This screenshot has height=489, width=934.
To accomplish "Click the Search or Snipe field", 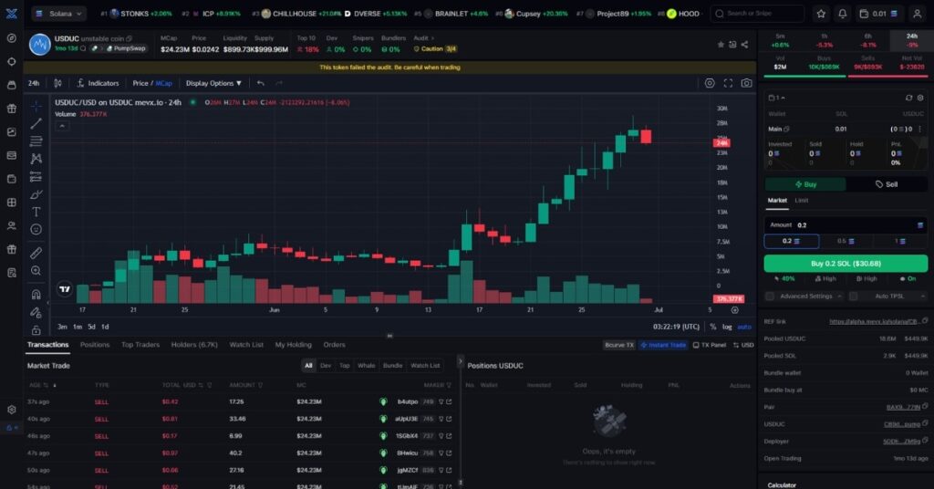I will click(x=757, y=14).
